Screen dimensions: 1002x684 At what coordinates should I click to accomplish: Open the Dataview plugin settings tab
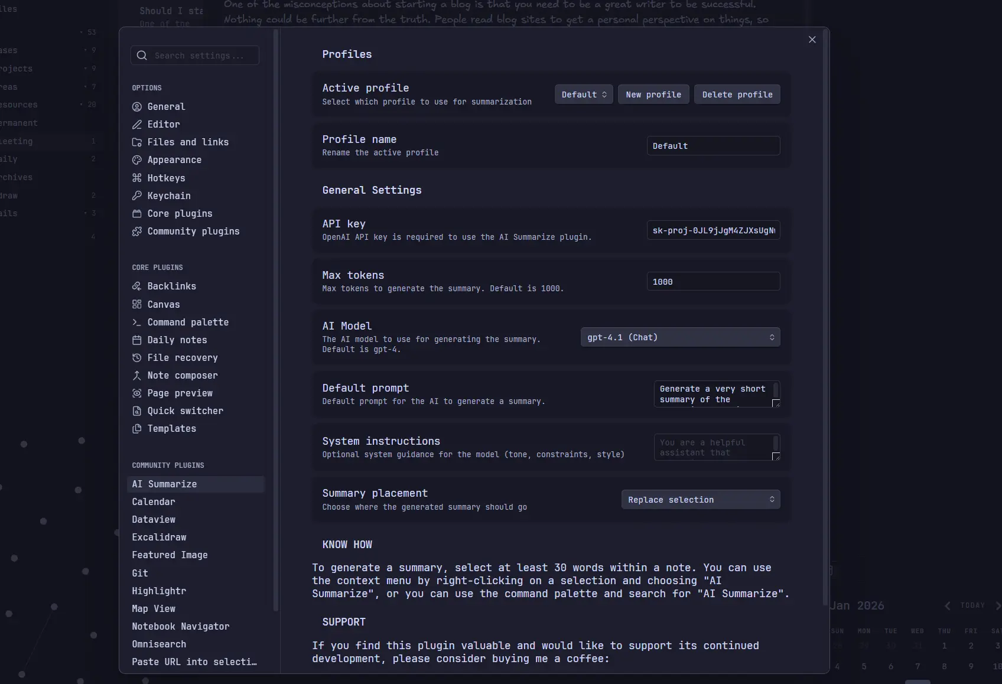point(154,520)
